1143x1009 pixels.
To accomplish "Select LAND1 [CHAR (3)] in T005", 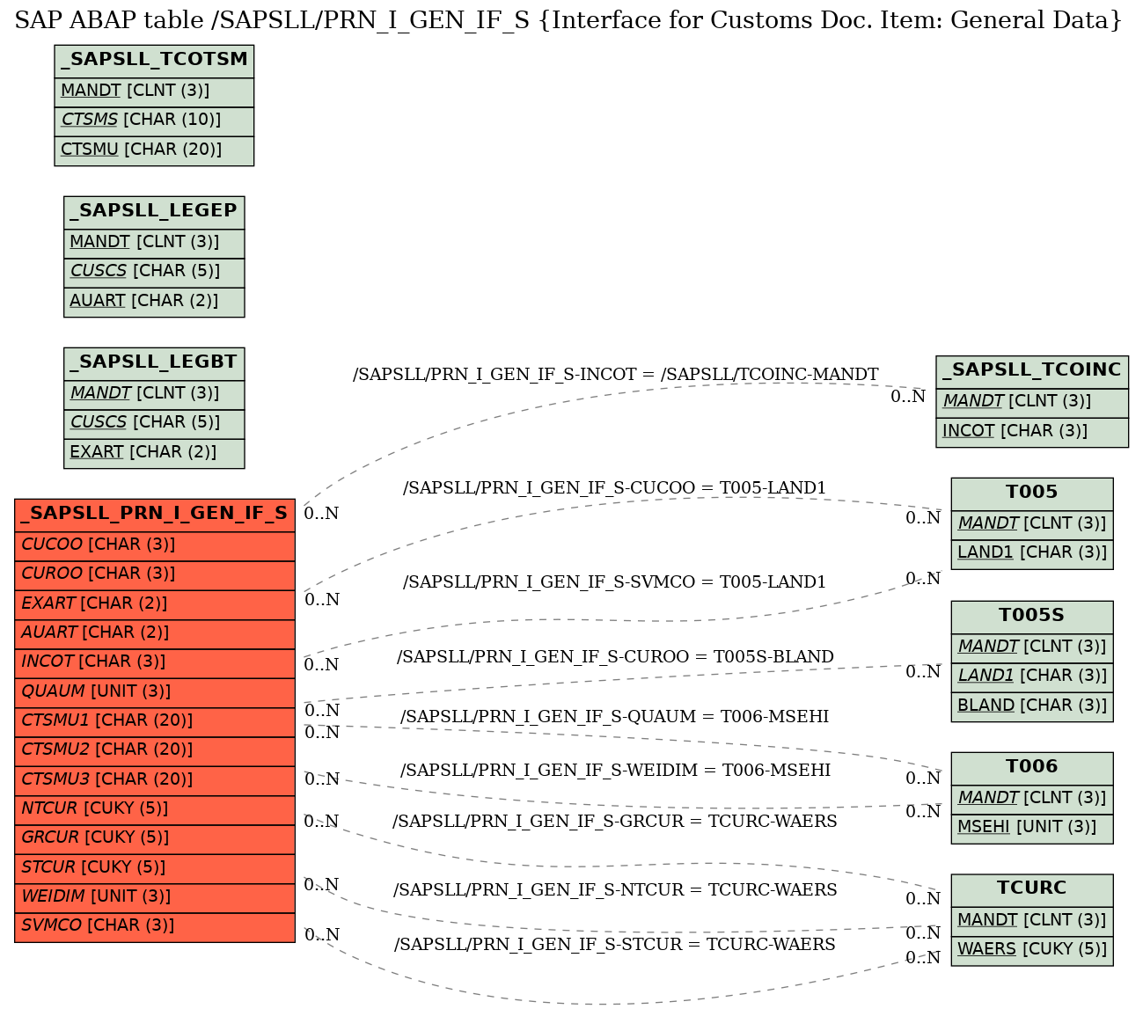I will 1032,553.
